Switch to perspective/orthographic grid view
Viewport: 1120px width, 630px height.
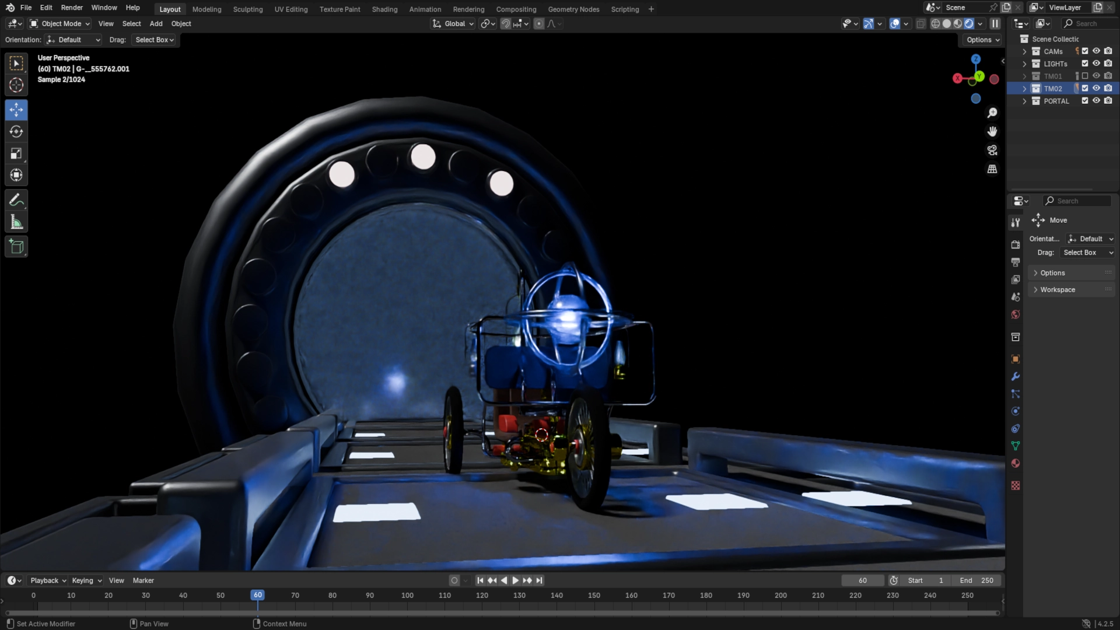point(992,169)
